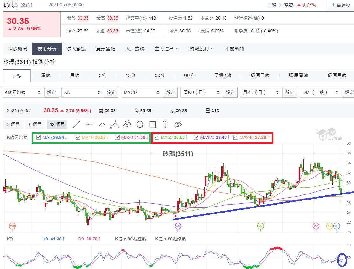Uncheck the MA5 moving average checkbox
Image resolution: width=354 pixels, height=269 pixels.
38,137
